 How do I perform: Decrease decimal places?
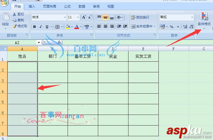pyautogui.click(x=191, y=27)
